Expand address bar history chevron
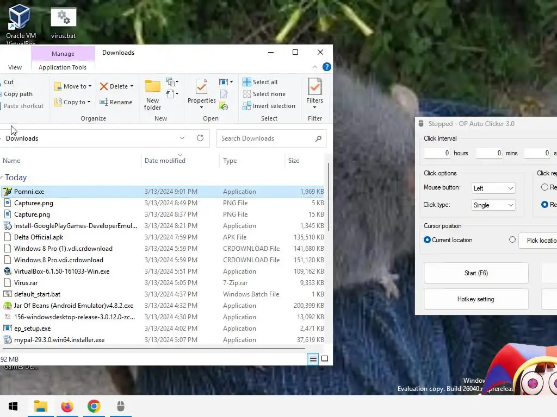This screenshot has height=417, width=557. click(x=182, y=138)
